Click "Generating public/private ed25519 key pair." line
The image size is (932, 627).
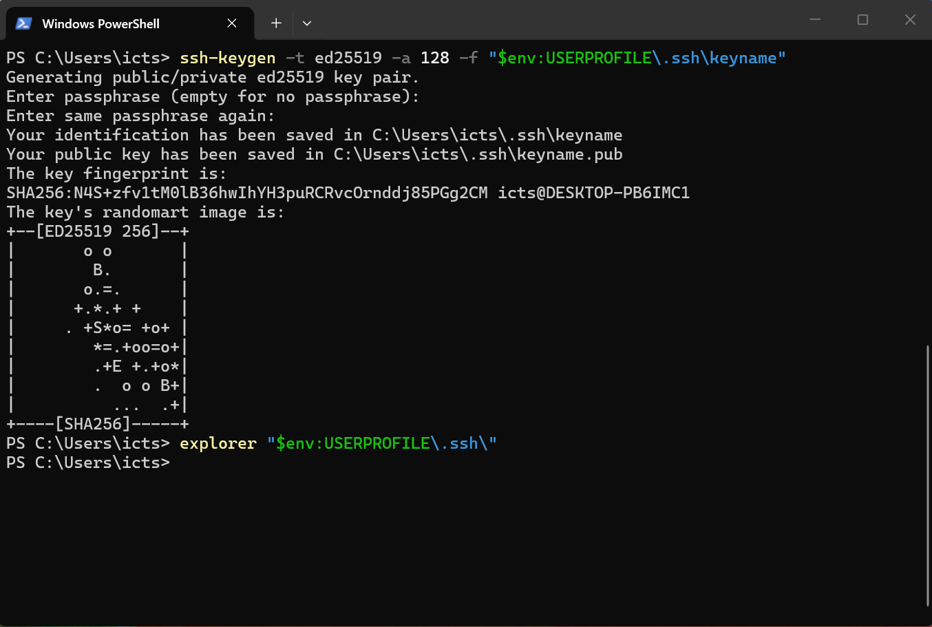tap(213, 78)
